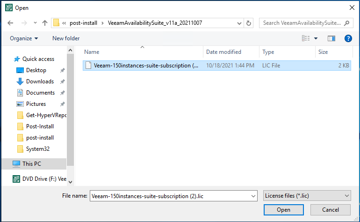The width and height of the screenshot is (360, 222).
Task: Click the pin icon beside Documents
Action: point(63,93)
